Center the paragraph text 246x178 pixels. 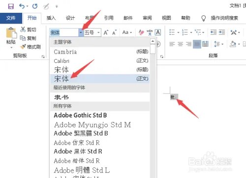[x=181, y=44]
